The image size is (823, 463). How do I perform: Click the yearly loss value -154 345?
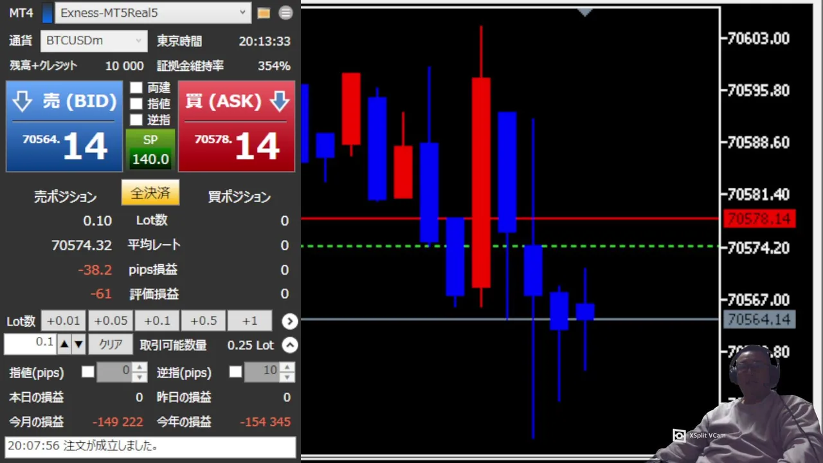click(x=265, y=422)
